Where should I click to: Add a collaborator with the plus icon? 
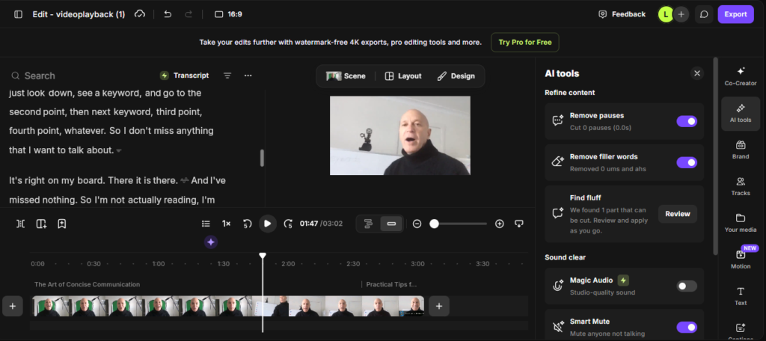[x=681, y=14]
